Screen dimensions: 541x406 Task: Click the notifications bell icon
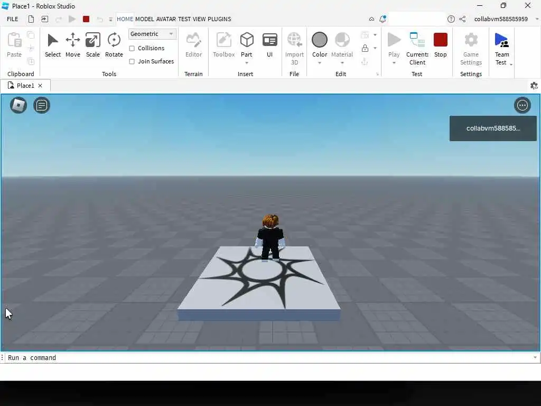tap(383, 19)
